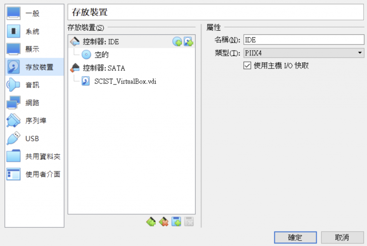The height and width of the screenshot is (246, 367).
Task: Click the 取消 button
Action: (x=342, y=237)
